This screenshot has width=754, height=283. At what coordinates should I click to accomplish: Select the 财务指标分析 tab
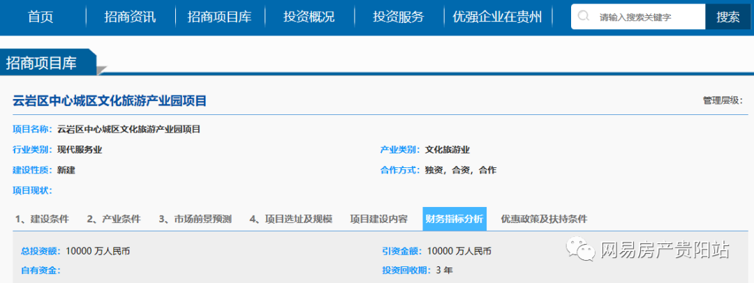click(454, 219)
